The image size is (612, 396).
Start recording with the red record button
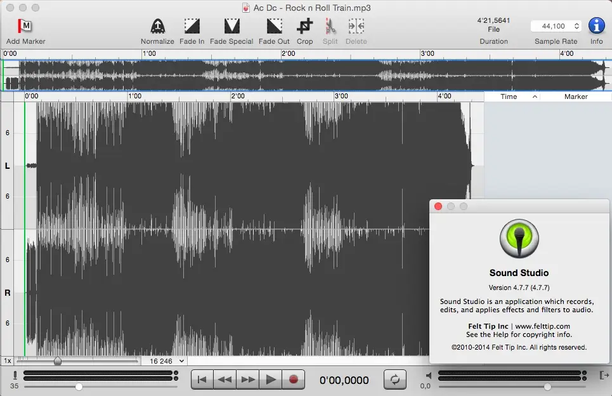tap(293, 379)
